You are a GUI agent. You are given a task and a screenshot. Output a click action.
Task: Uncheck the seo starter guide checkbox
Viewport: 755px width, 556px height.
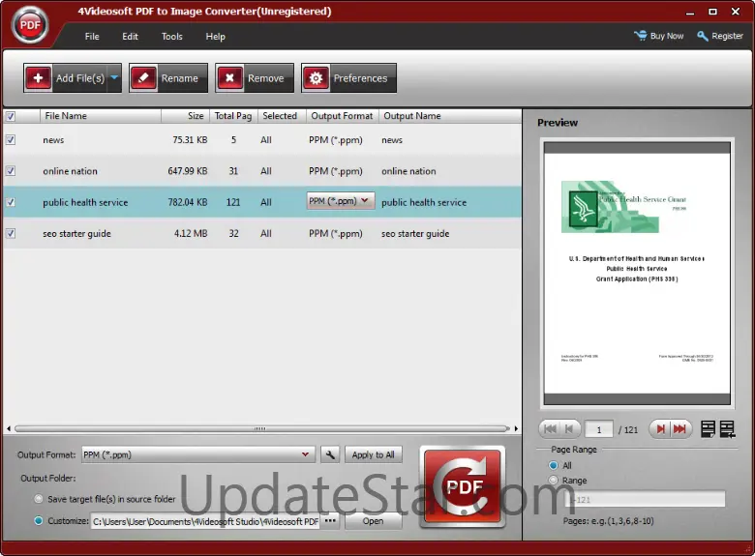(10, 233)
